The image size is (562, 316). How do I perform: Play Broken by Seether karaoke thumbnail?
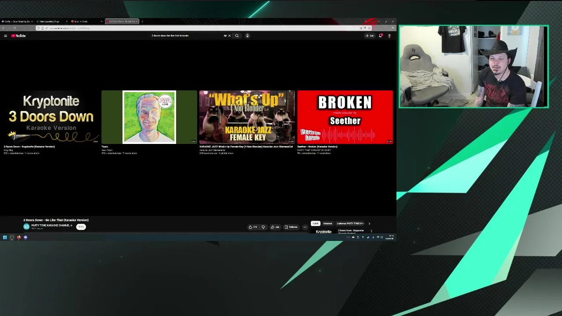[345, 117]
